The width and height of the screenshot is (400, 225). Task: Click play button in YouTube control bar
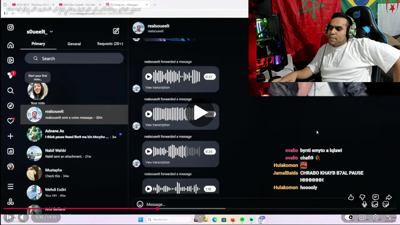click(9, 217)
